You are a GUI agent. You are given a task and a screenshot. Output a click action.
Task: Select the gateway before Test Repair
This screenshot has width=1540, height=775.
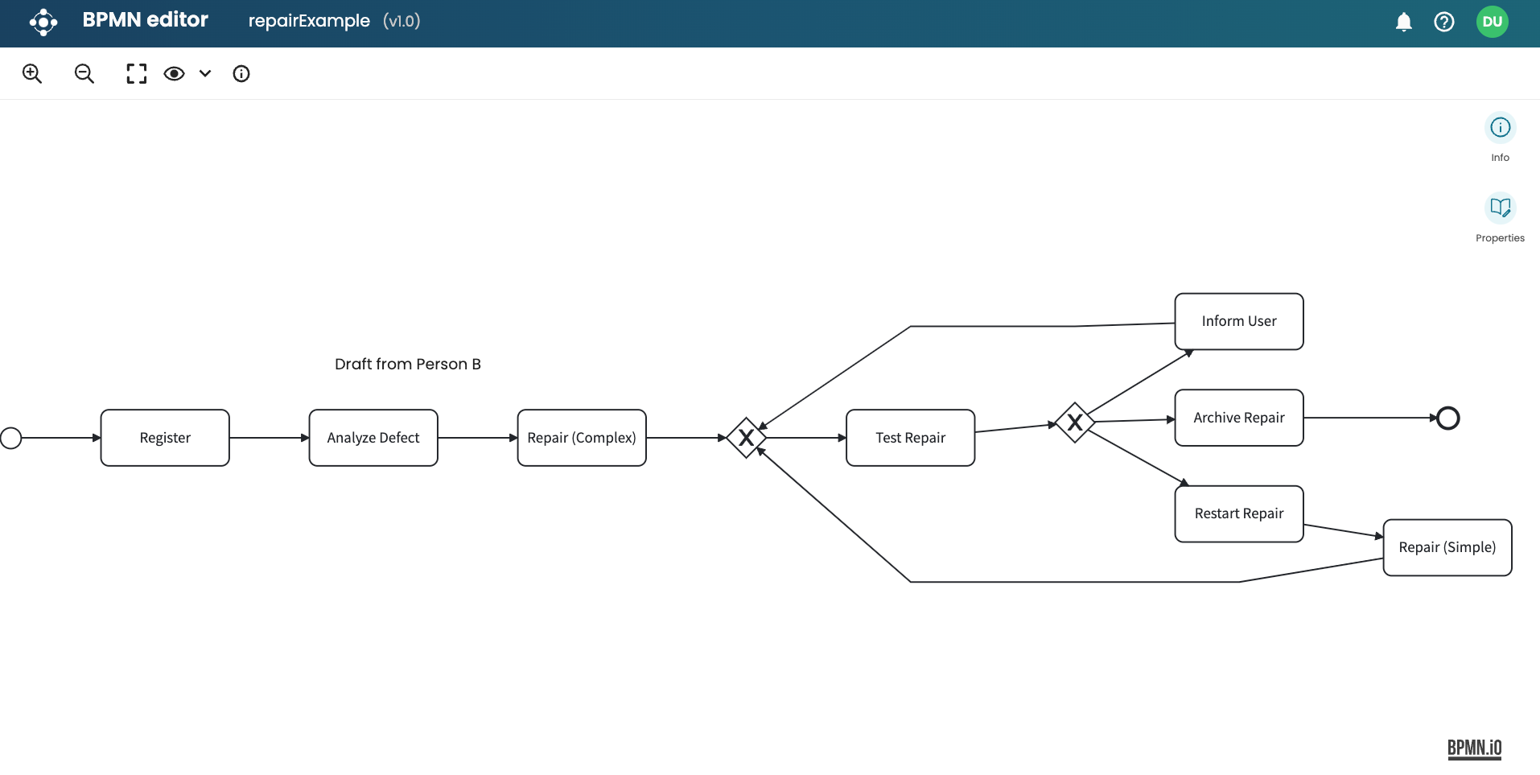coord(746,438)
